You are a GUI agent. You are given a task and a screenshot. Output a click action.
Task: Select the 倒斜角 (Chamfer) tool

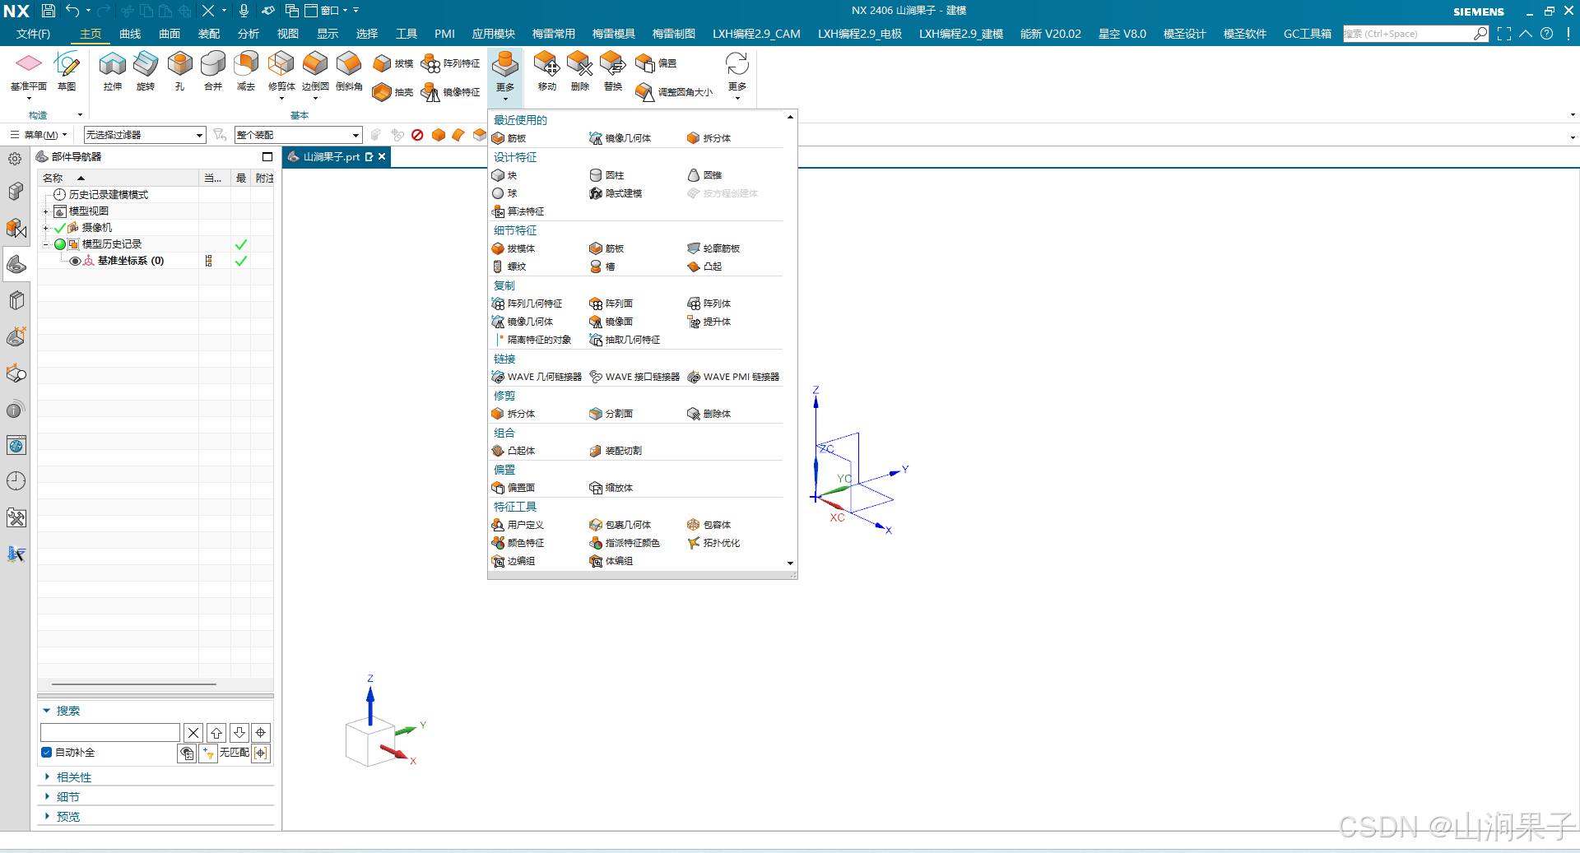pos(349,71)
